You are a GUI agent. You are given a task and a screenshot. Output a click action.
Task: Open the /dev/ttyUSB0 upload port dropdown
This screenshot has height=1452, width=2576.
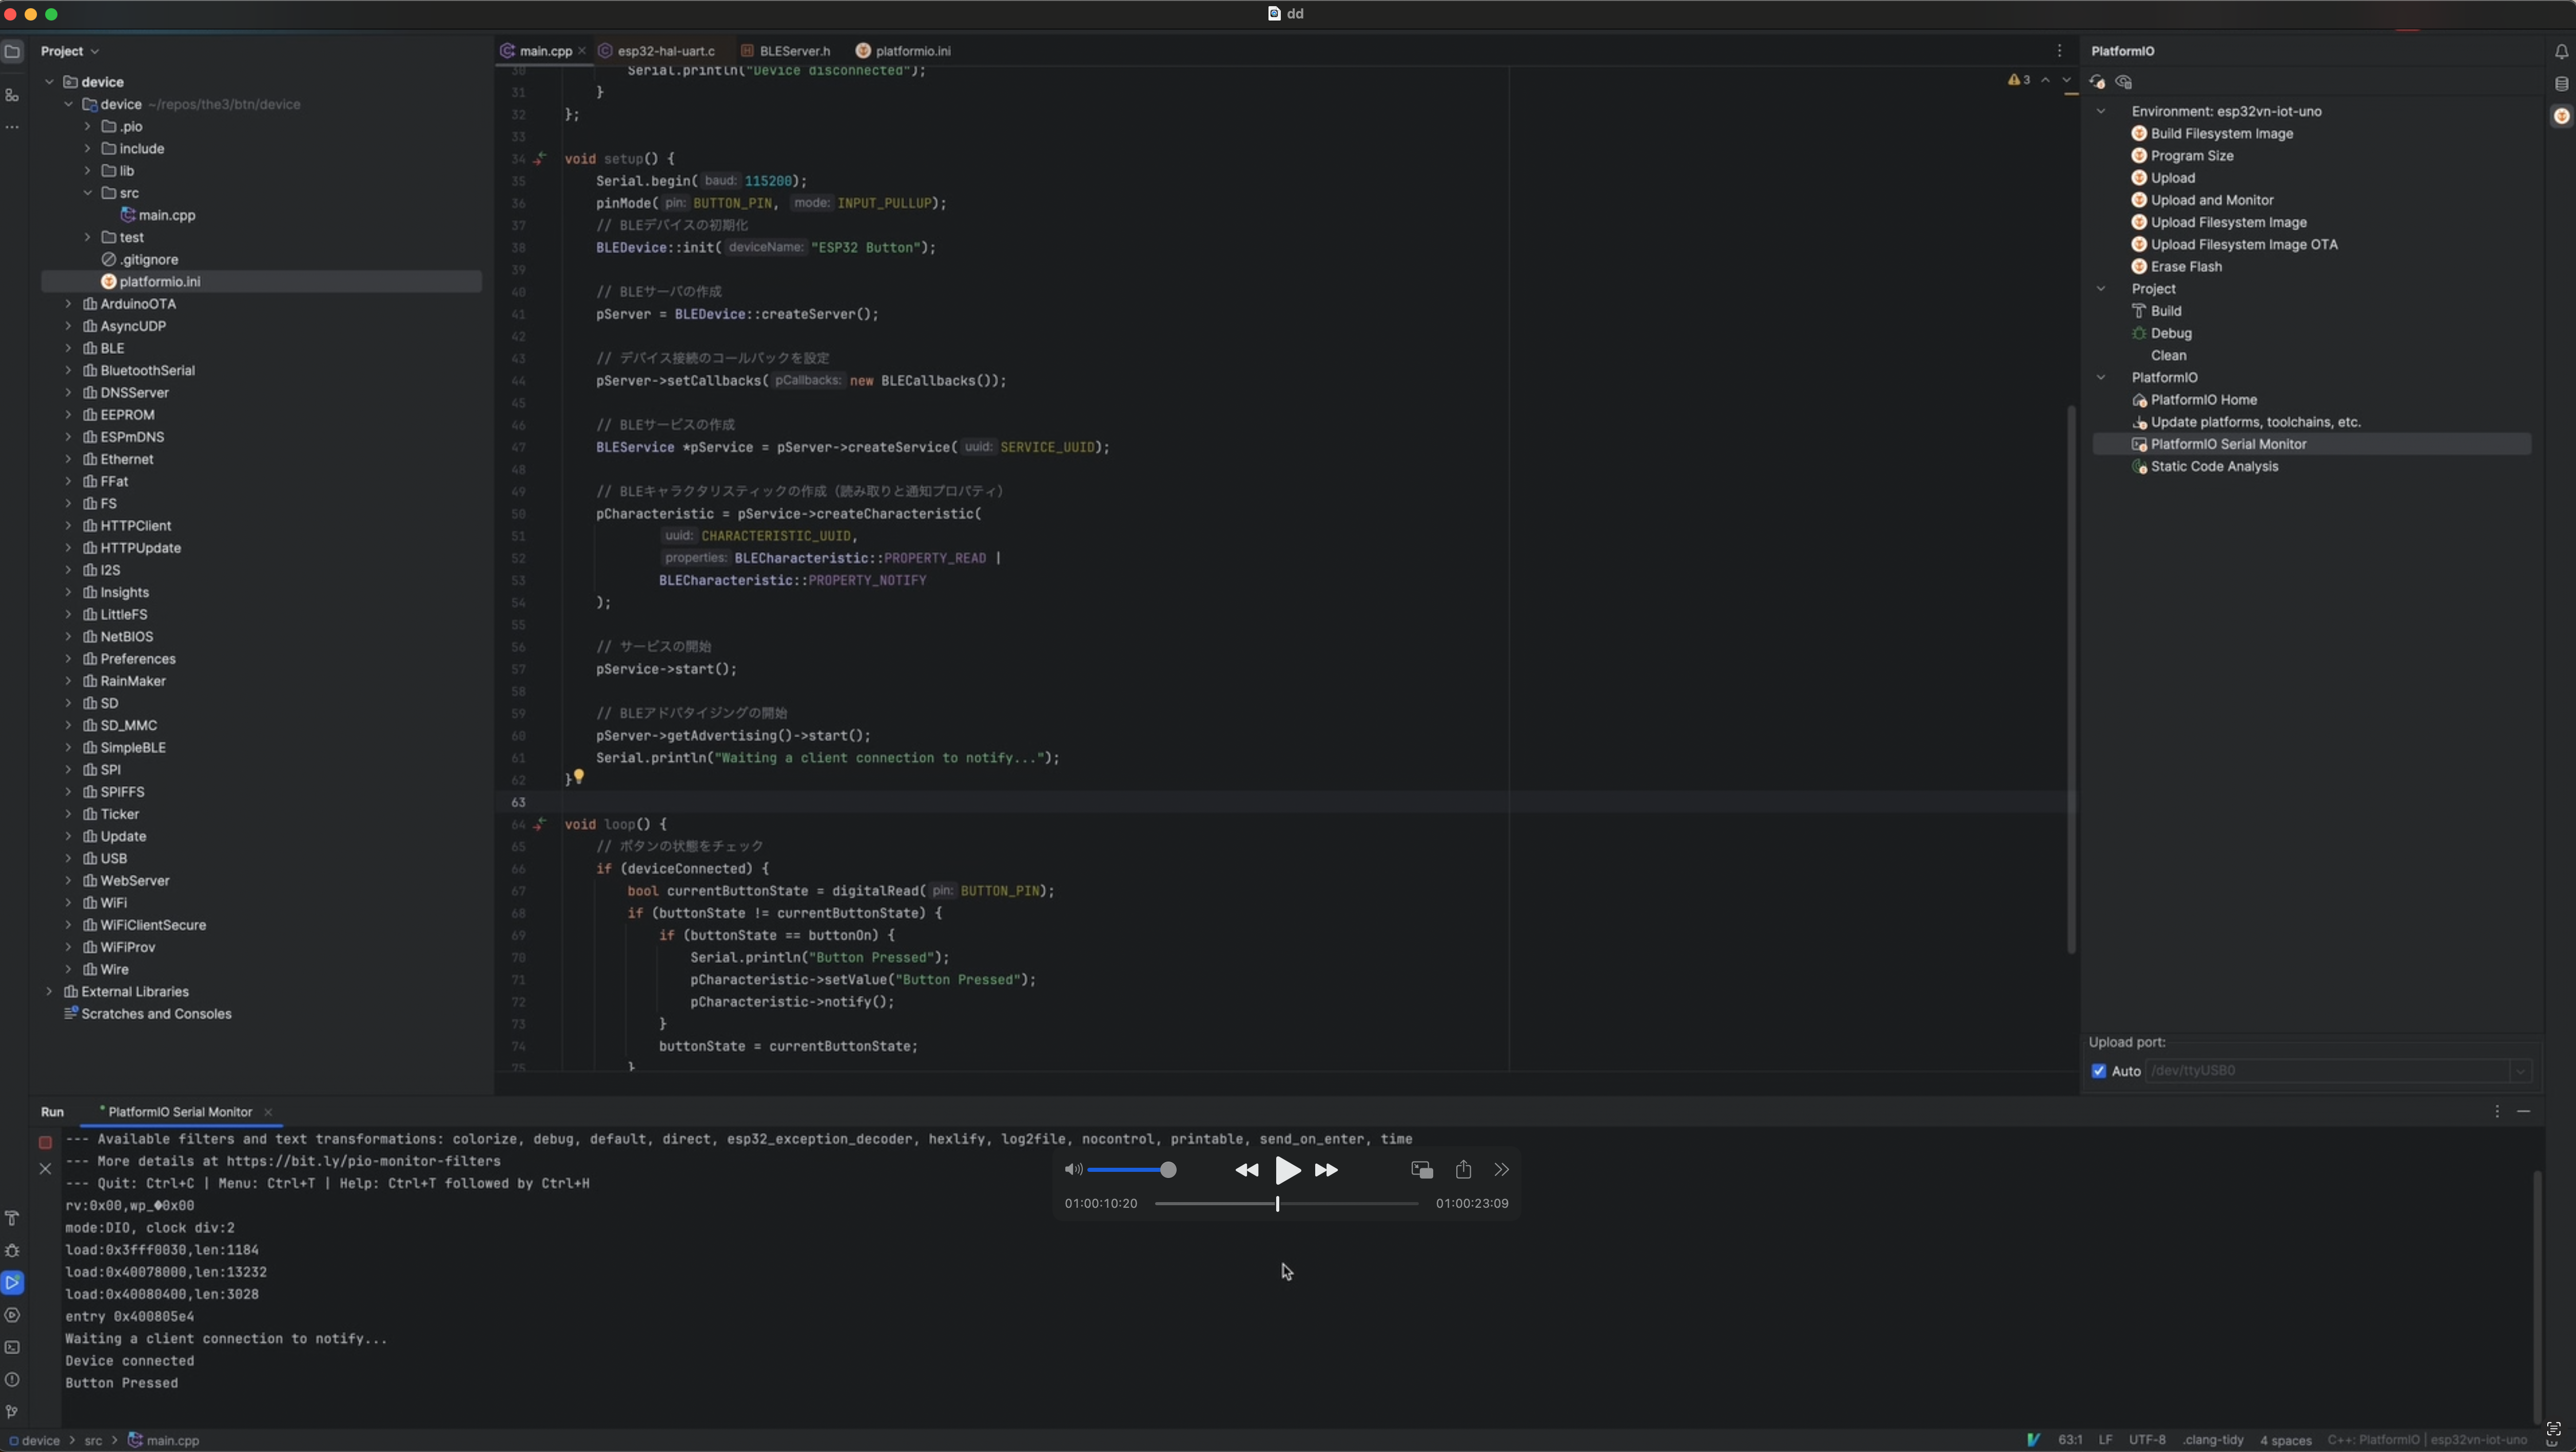(x=2521, y=1070)
